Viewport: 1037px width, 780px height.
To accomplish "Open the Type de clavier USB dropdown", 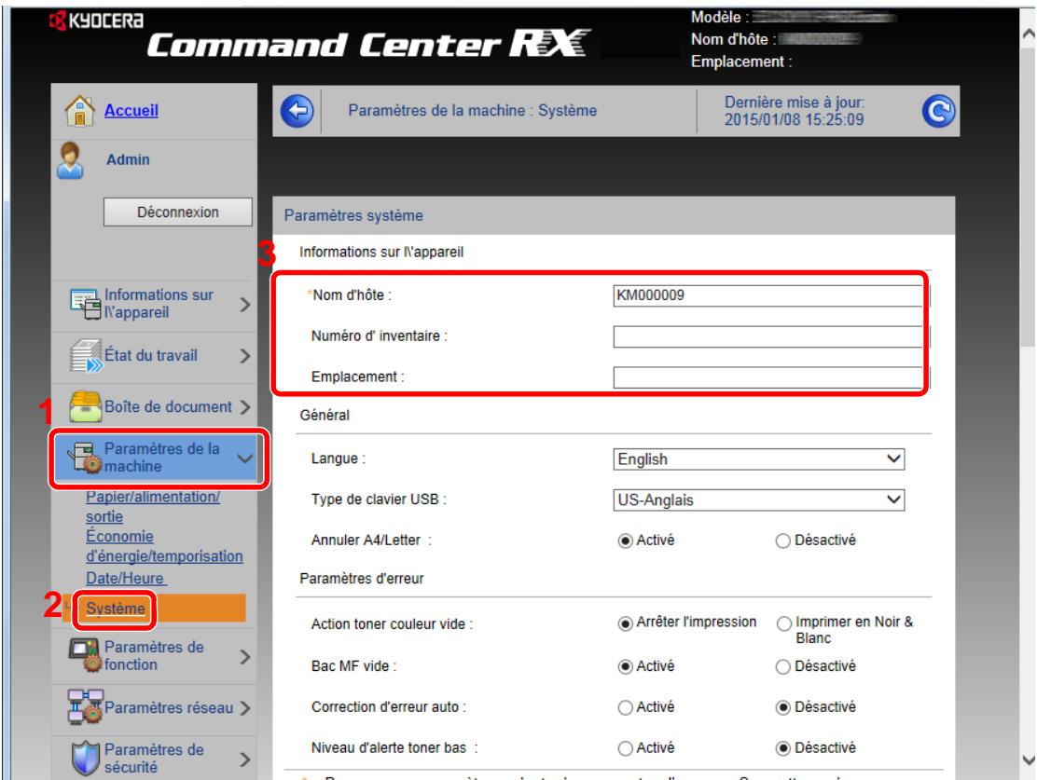I will [x=759, y=499].
